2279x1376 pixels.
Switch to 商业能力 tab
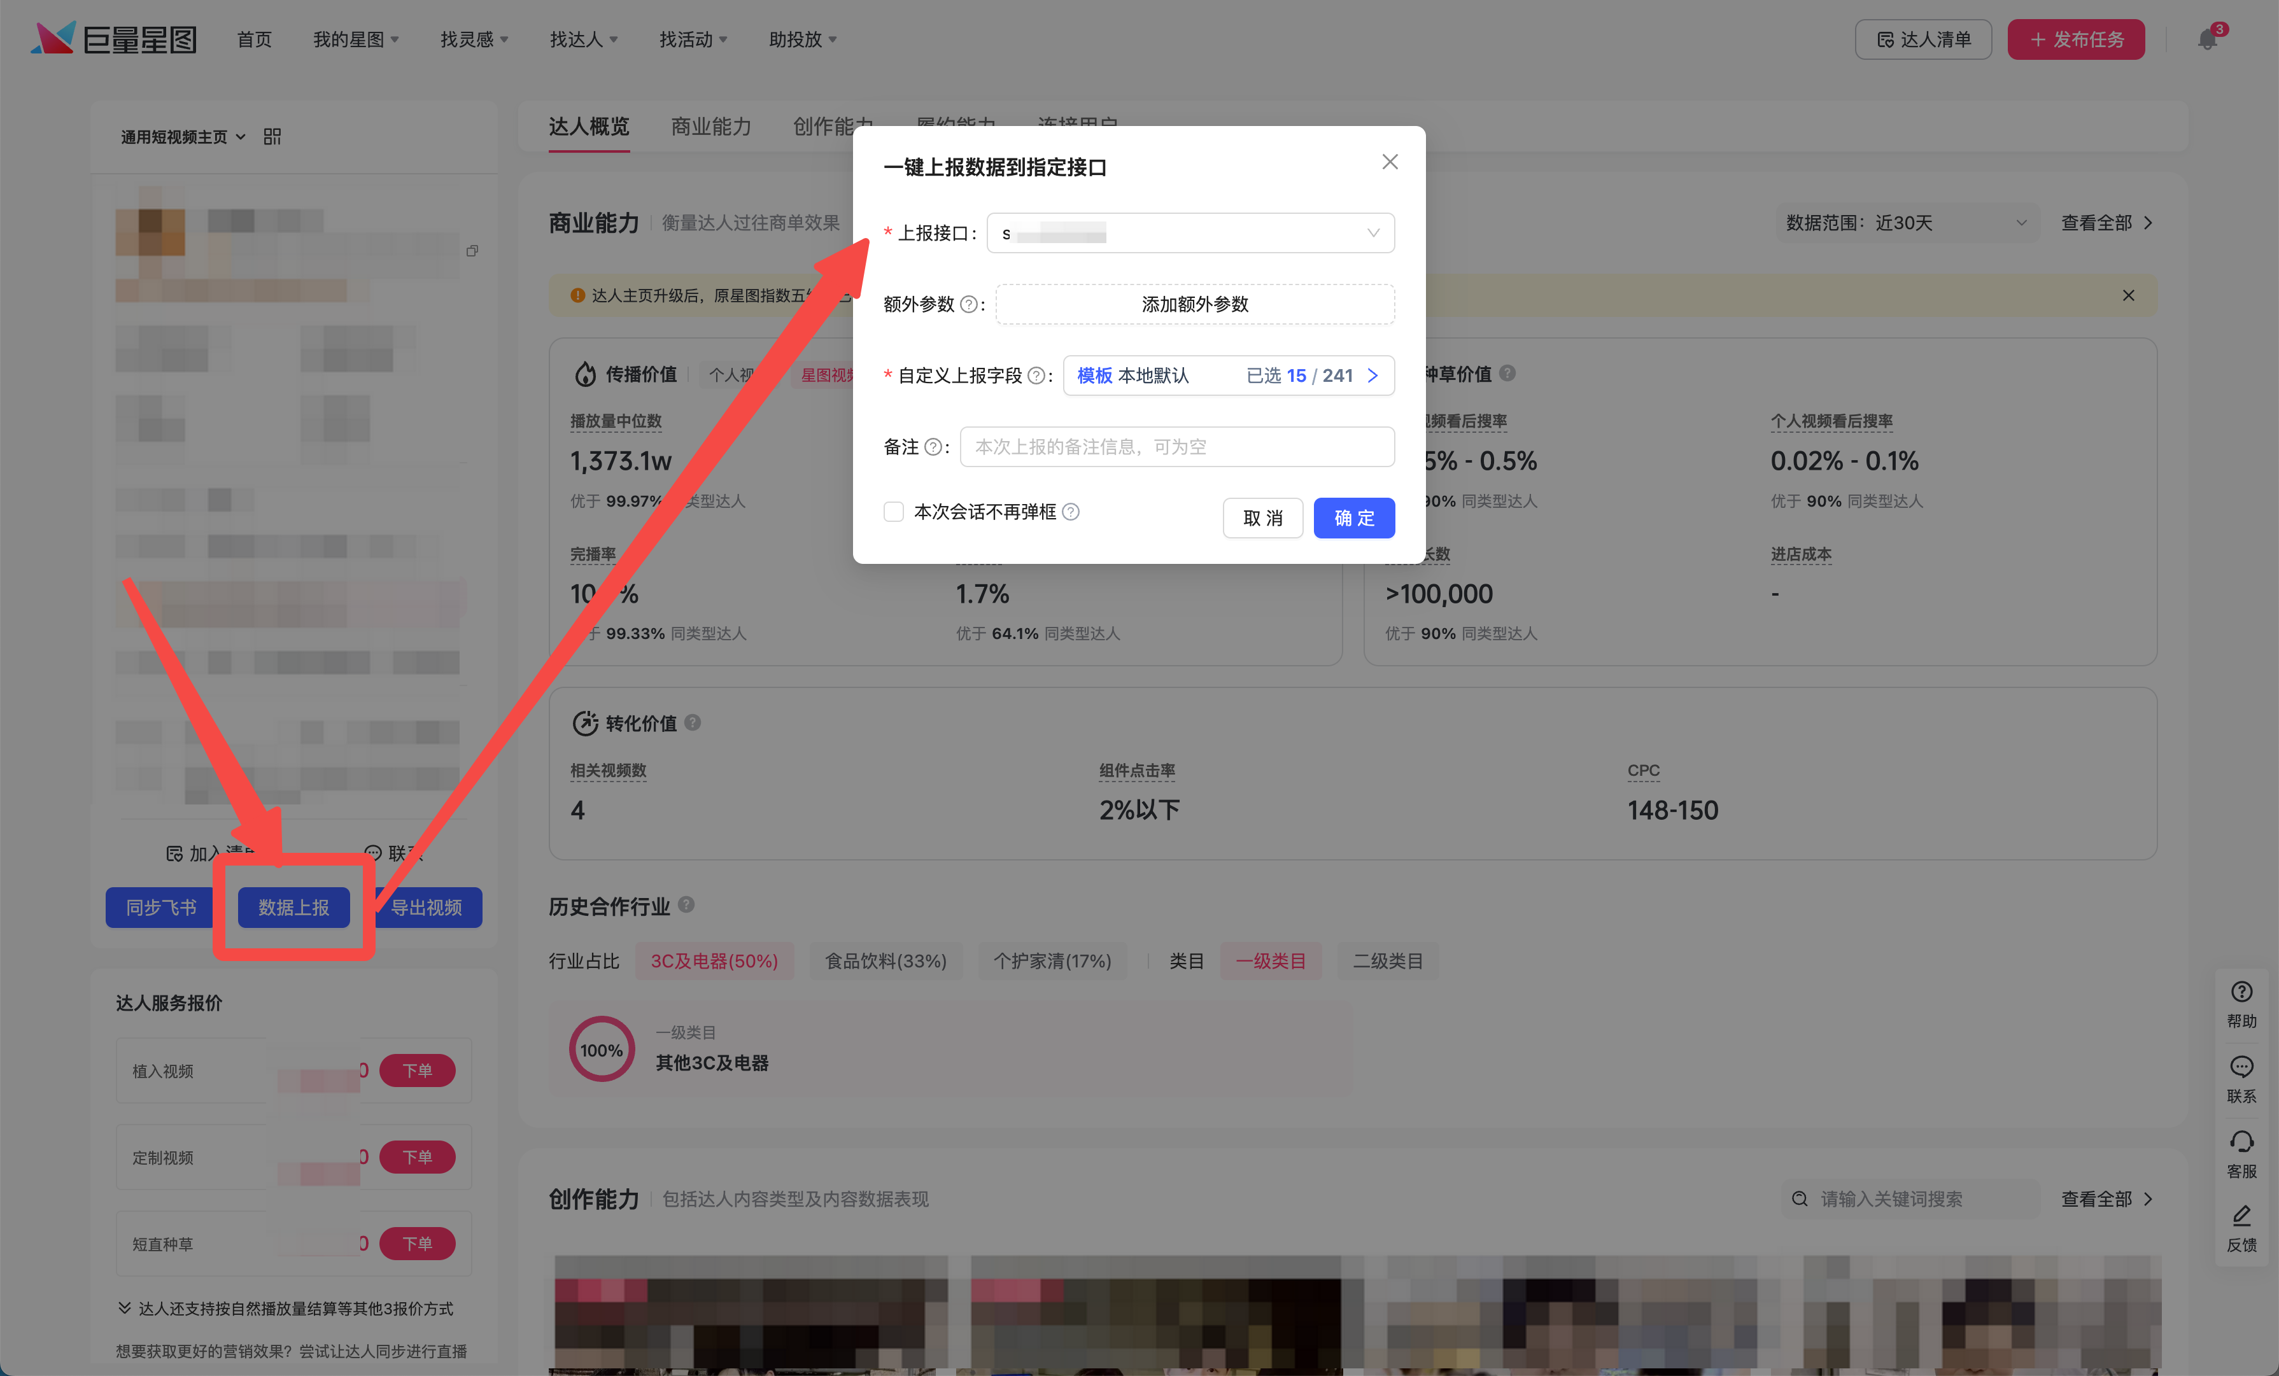[711, 127]
